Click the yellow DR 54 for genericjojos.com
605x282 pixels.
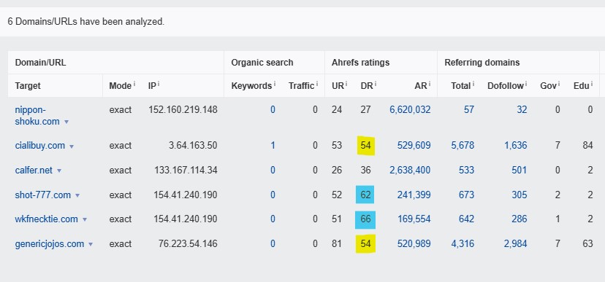click(x=365, y=244)
